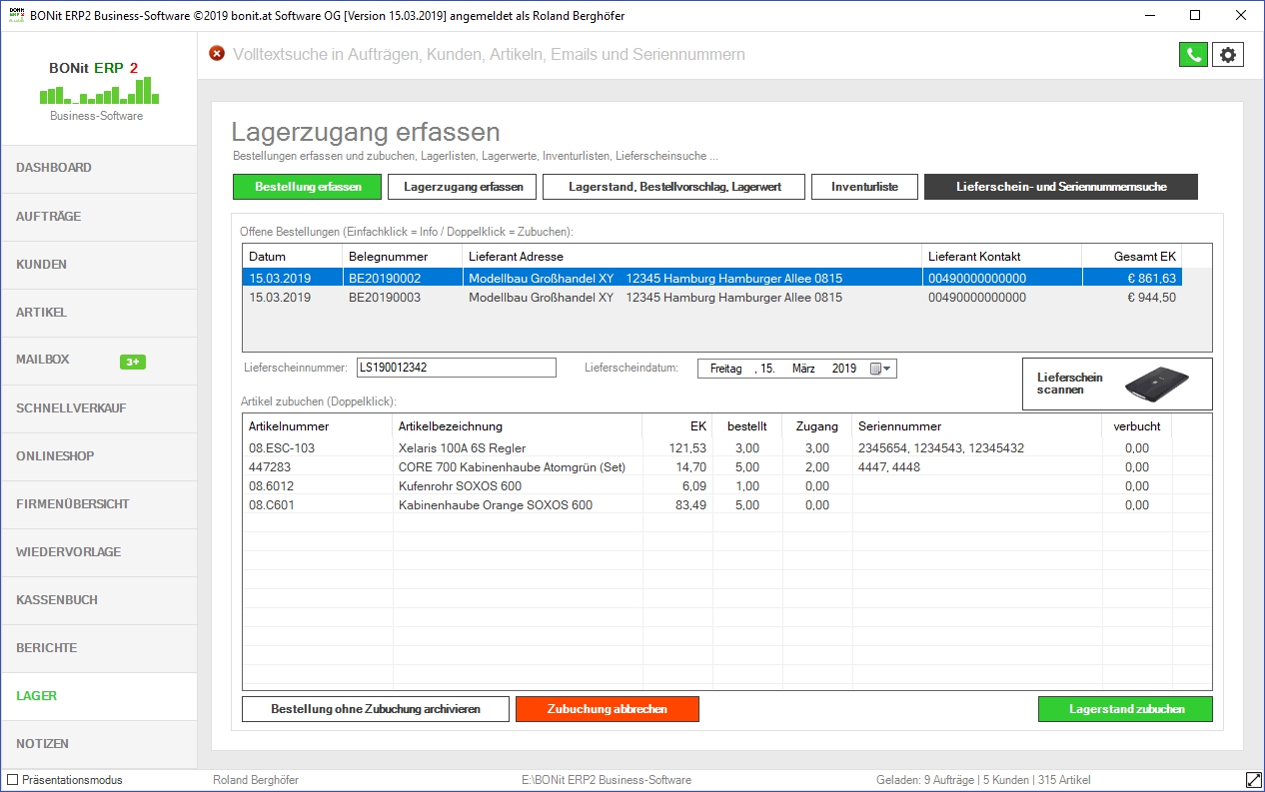Image resolution: width=1265 pixels, height=792 pixels.
Task: Focus the Volltextsuche search field
Action: coord(489,54)
